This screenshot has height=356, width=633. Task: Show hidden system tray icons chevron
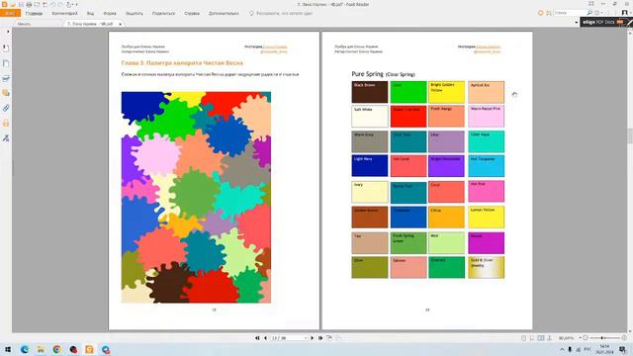pyautogui.click(x=562, y=349)
